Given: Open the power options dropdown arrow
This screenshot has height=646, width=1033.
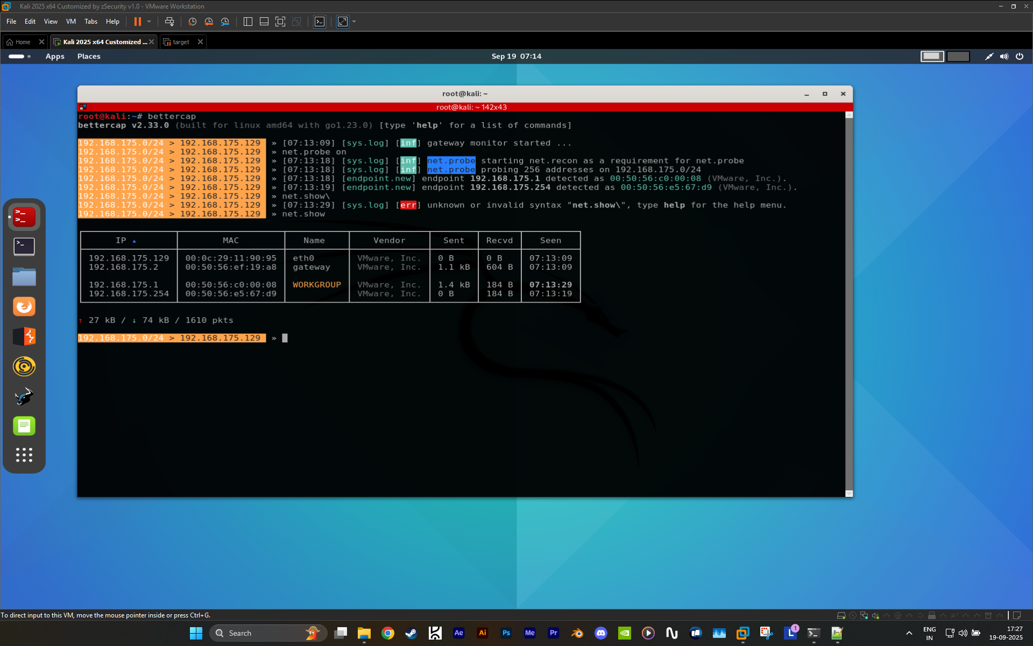Looking at the screenshot, I should (149, 22).
